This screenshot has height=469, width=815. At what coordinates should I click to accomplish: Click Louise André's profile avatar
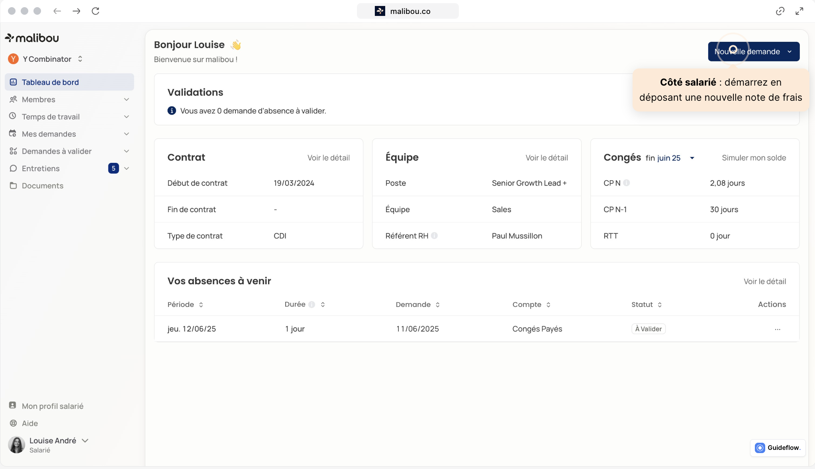[16, 445]
